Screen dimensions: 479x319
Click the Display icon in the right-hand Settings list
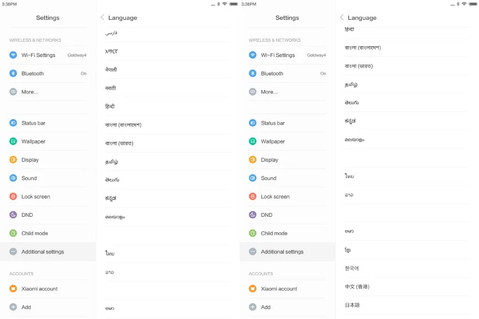coord(253,160)
